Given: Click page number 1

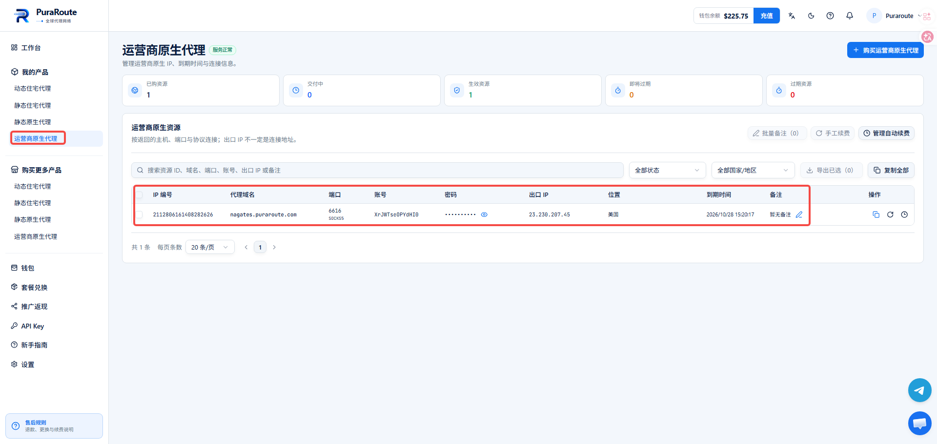Looking at the screenshot, I should [260, 247].
